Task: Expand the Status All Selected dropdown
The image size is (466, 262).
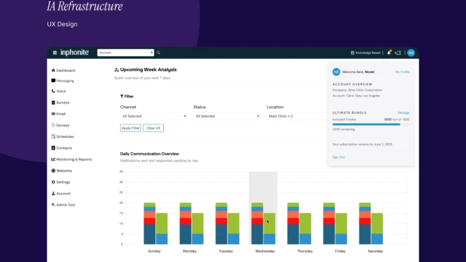Action: click(227, 116)
